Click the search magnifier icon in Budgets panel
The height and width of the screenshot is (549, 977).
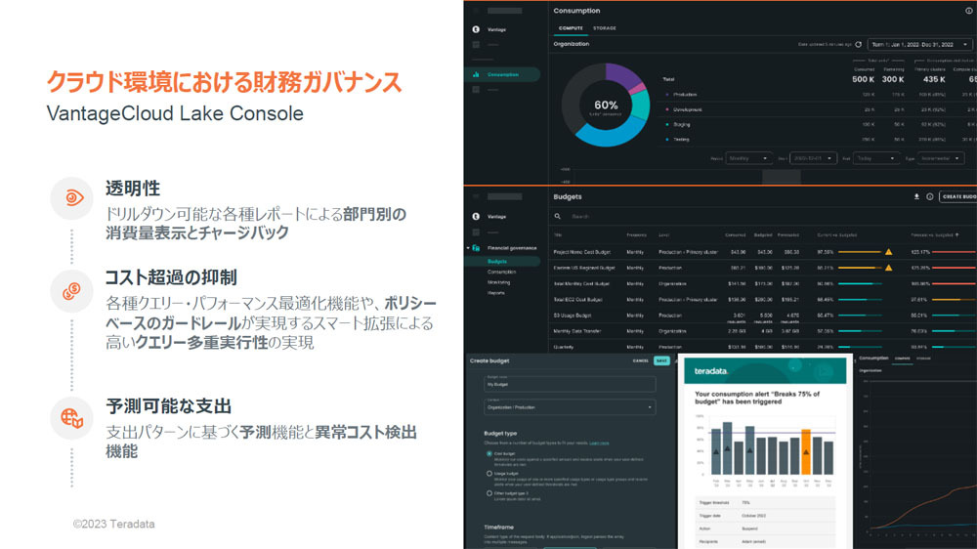click(x=558, y=216)
